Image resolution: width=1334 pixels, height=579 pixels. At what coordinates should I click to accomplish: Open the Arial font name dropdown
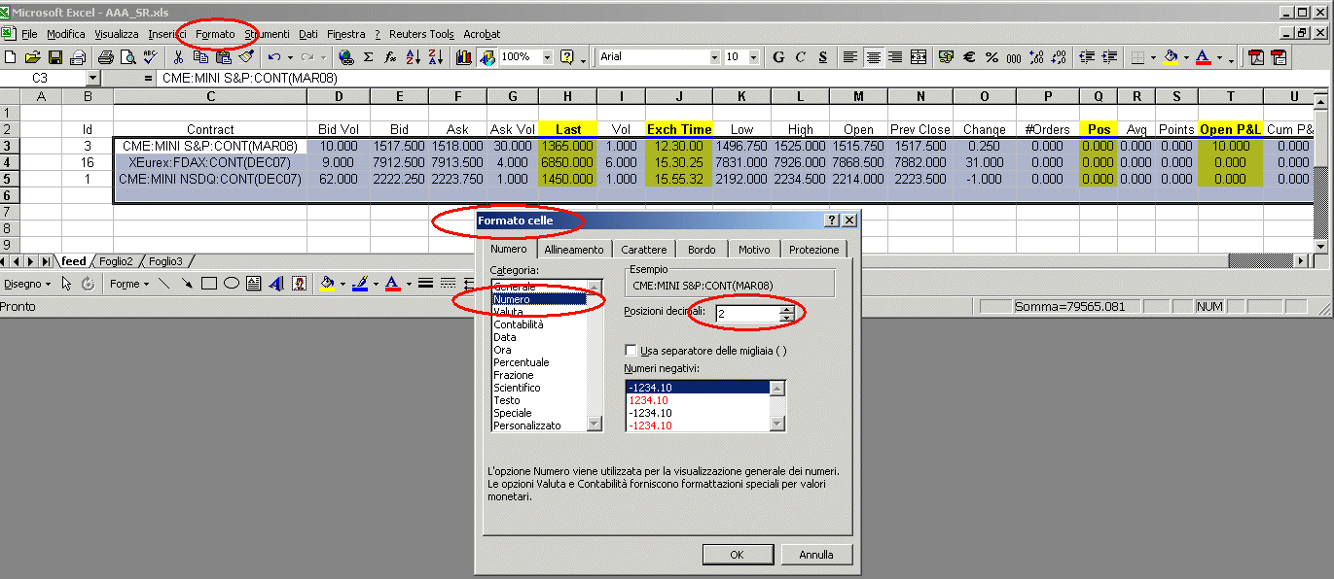[x=714, y=57]
